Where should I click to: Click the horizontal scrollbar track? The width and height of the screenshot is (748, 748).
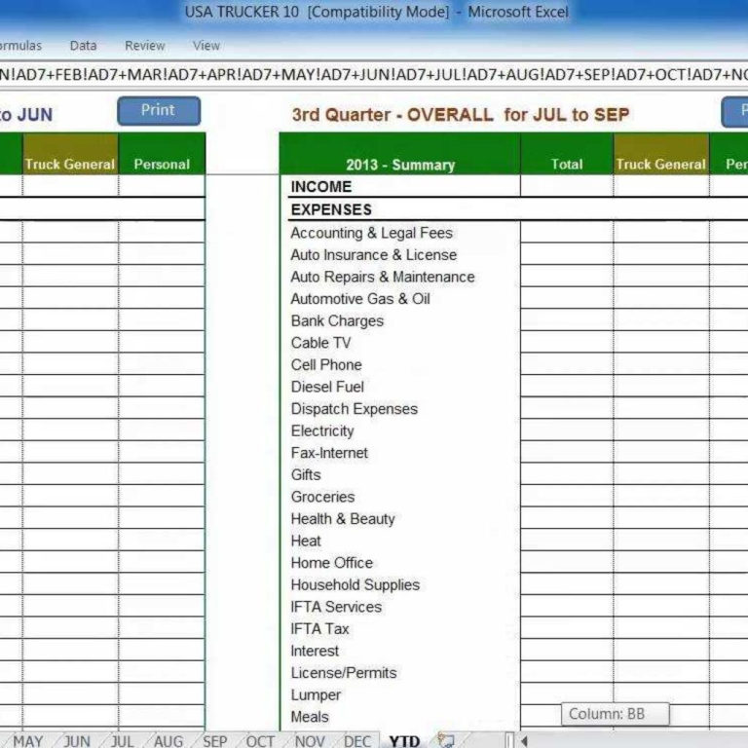point(639,741)
